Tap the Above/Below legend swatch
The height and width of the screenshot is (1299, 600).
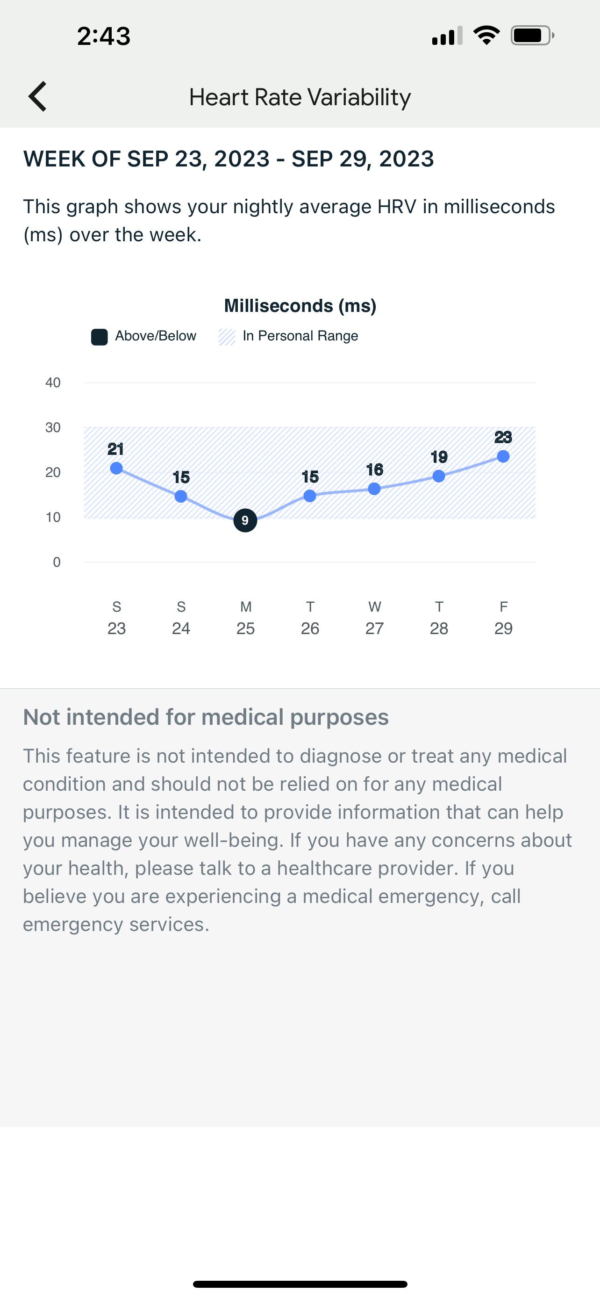click(99, 337)
